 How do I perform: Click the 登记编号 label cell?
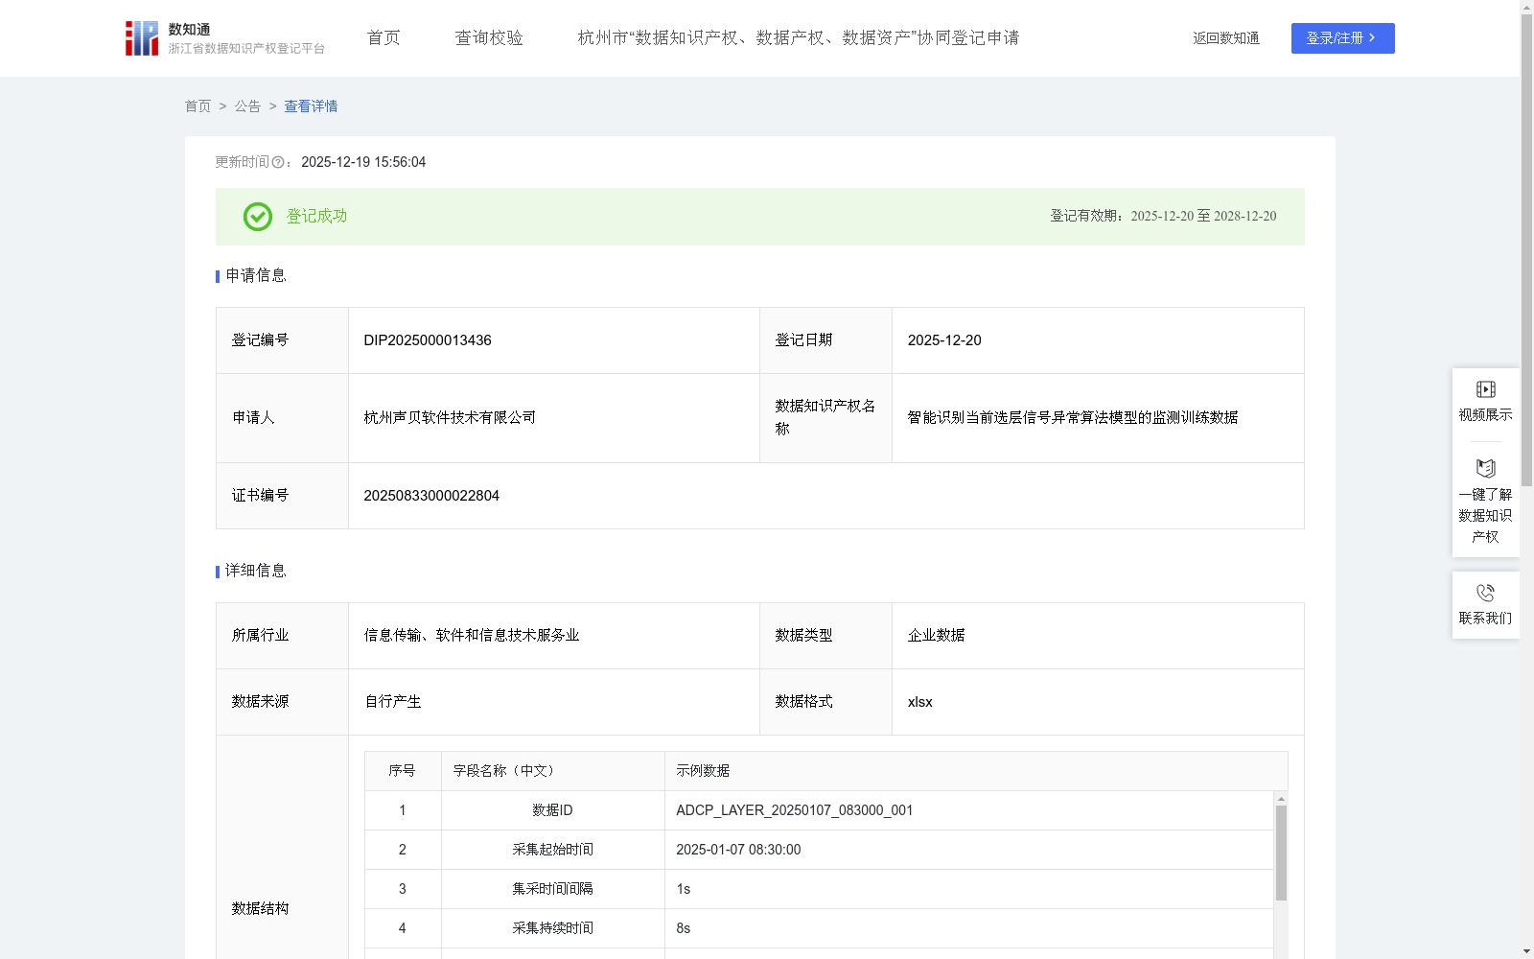point(282,340)
